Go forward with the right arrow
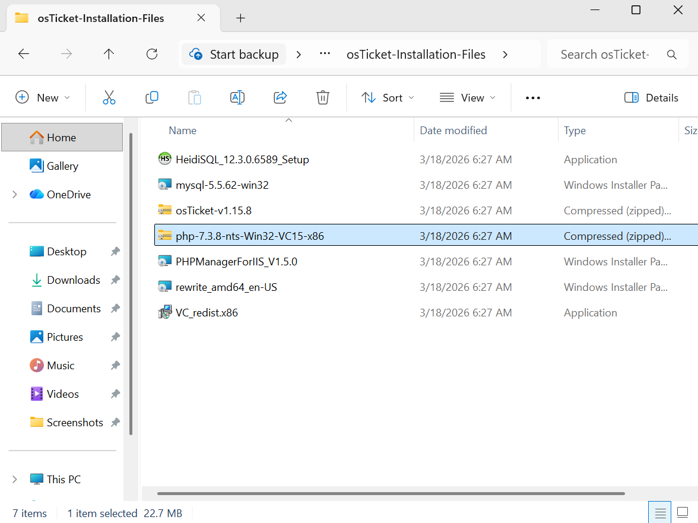 (66, 54)
